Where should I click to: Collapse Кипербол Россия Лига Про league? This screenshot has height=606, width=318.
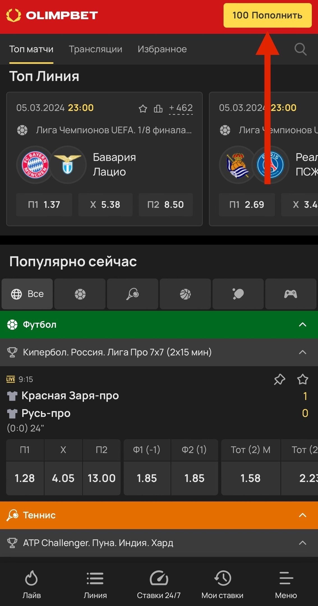click(303, 352)
